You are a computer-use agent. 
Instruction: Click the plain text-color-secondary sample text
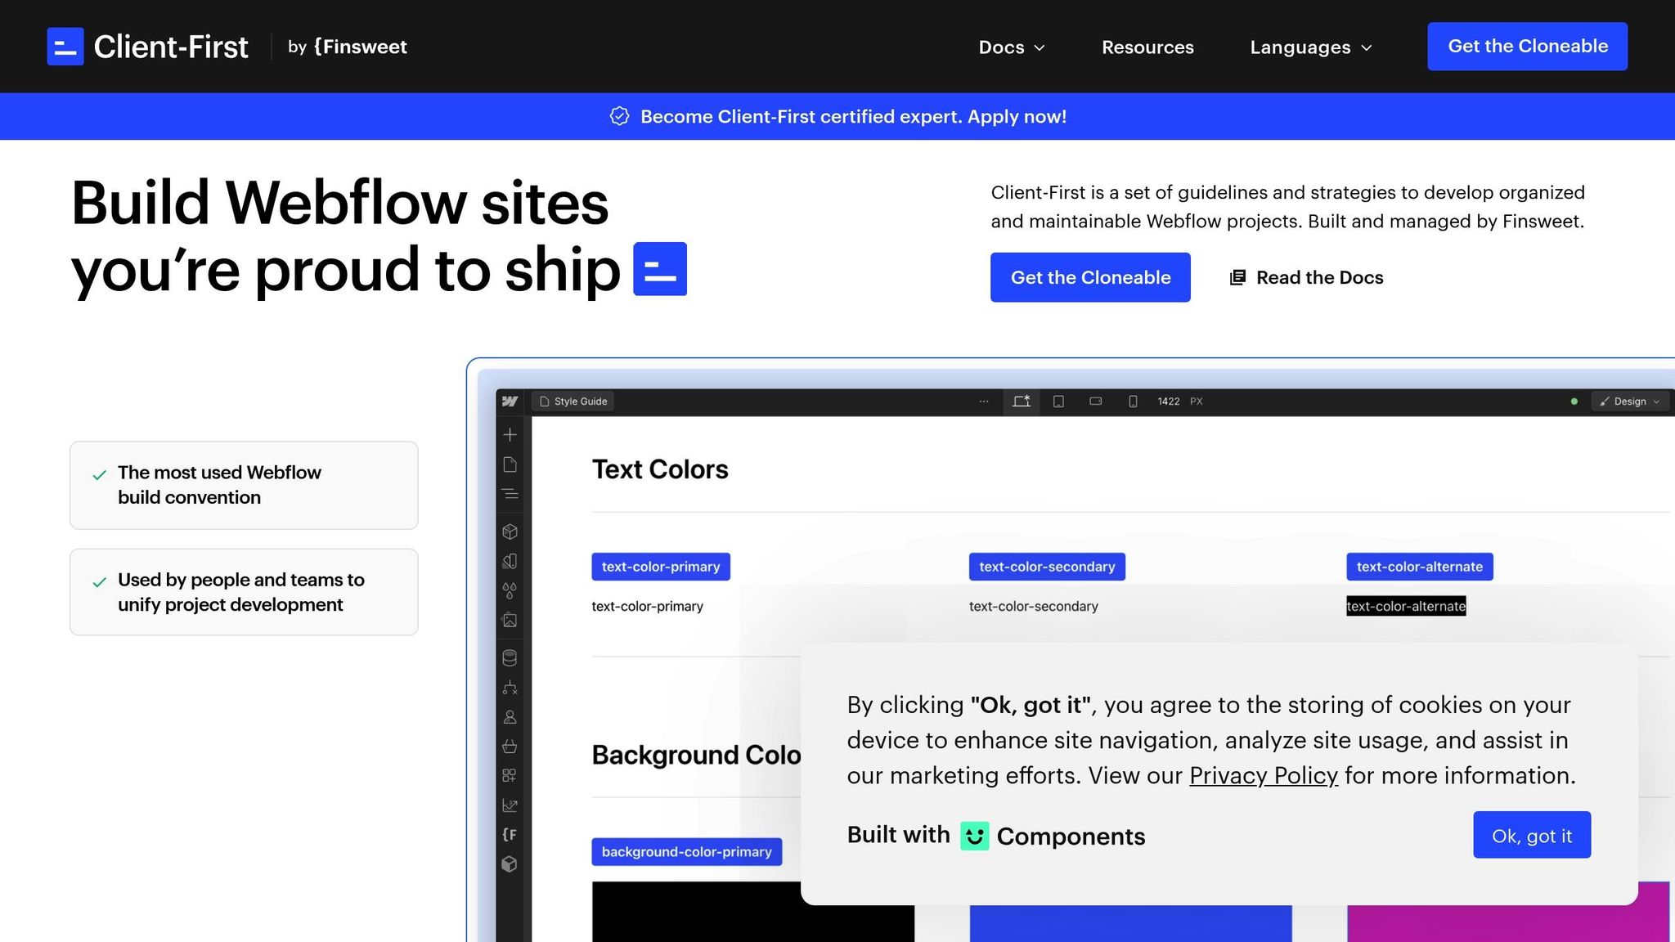[x=1034, y=606]
